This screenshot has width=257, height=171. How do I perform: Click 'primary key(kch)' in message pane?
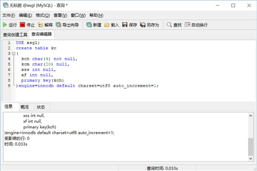[x=40, y=127]
